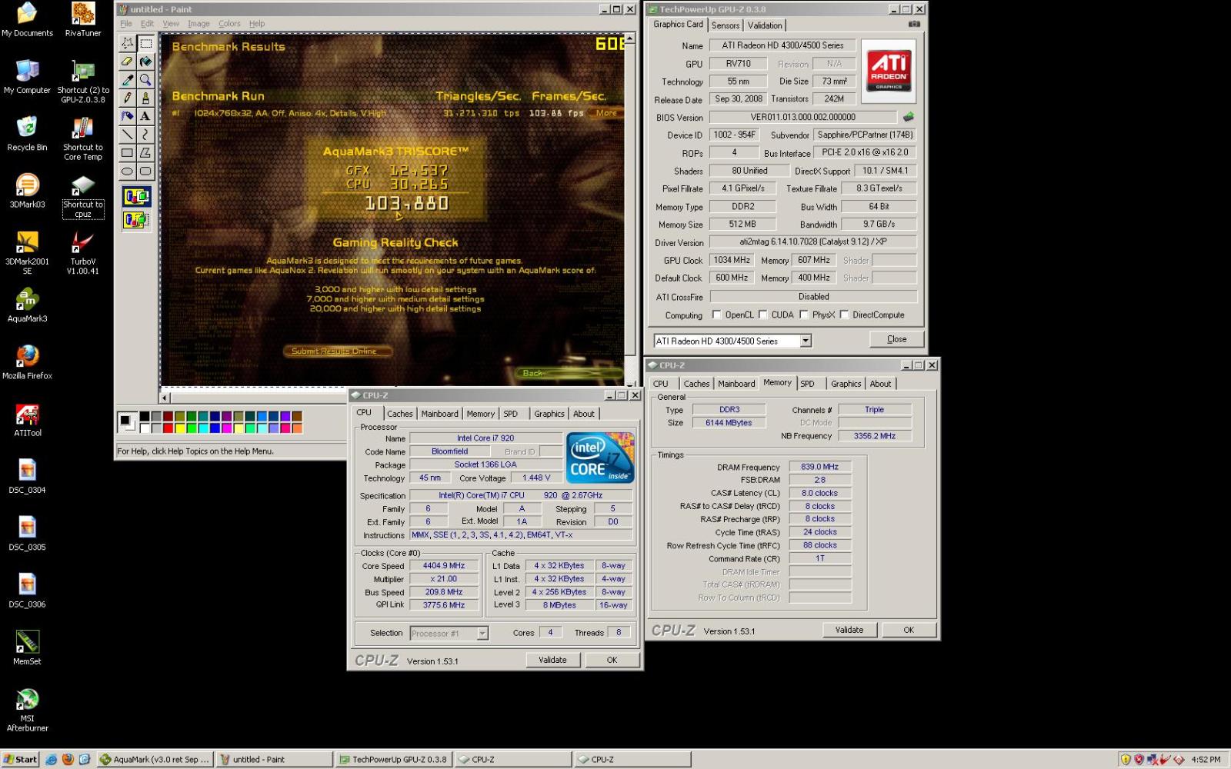Open the File menu in Paint
This screenshot has height=769, width=1231.
click(126, 24)
